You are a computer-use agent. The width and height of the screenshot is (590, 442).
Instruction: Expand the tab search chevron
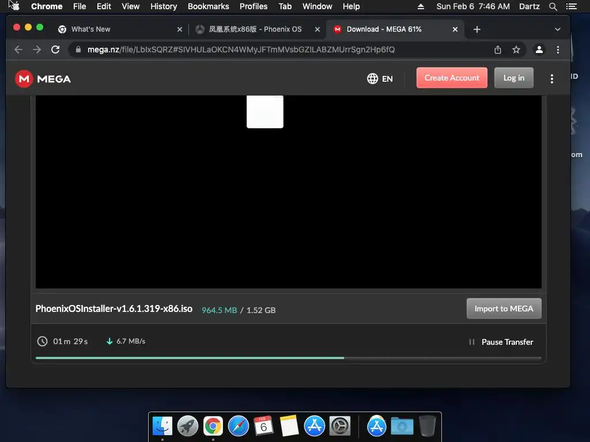click(558, 29)
